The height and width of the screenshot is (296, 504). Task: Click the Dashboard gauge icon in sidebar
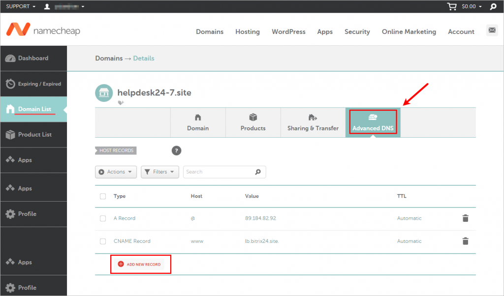click(10, 59)
